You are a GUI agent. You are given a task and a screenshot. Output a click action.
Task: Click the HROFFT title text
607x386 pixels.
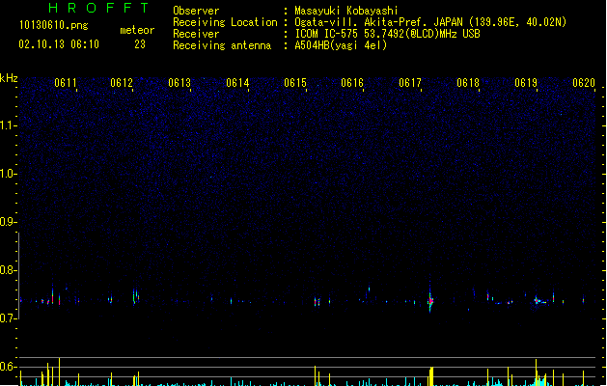(x=98, y=8)
